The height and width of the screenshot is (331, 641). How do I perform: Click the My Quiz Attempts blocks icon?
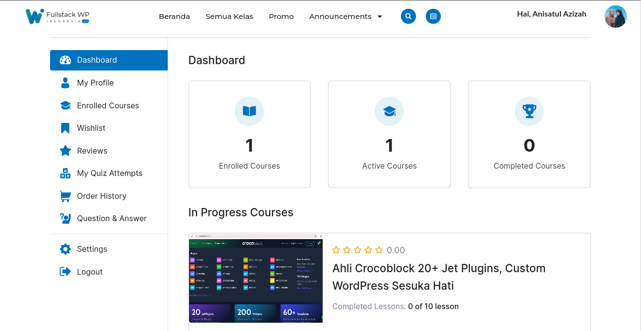click(x=65, y=173)
